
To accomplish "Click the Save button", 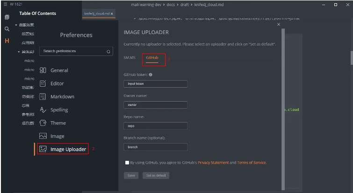I will pyautogui.click(x=131, y=175).
